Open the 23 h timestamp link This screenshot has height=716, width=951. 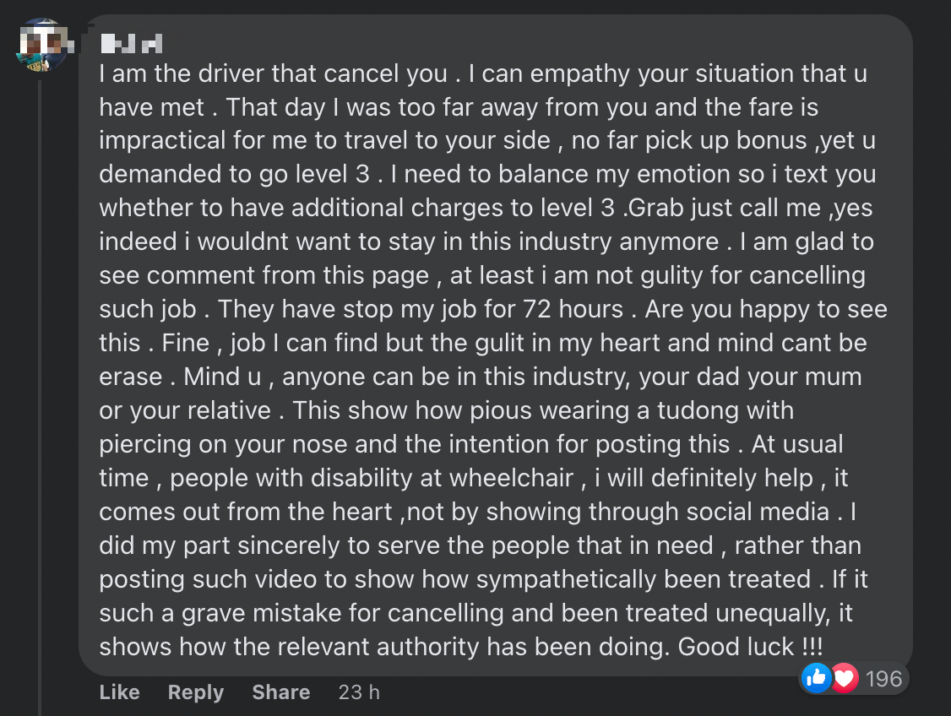[359, 692]
